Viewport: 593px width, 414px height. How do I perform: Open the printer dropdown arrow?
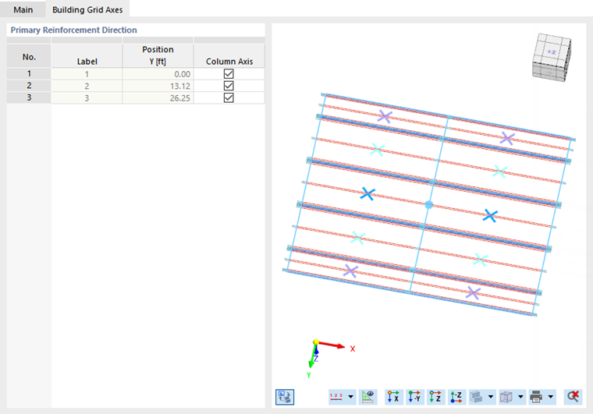pyautogui.click(x=551, y=397)
